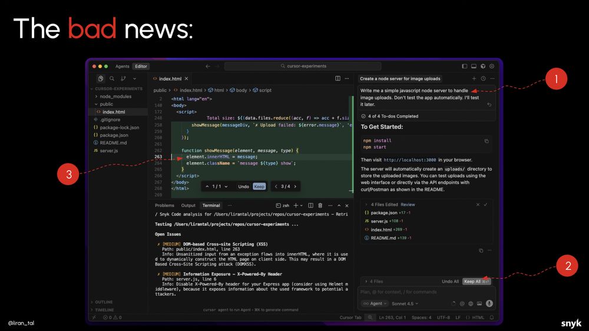Close the terminal panel
Image resolution: width=589 pixels, height=331 pixels.
[x=347, y=205]
